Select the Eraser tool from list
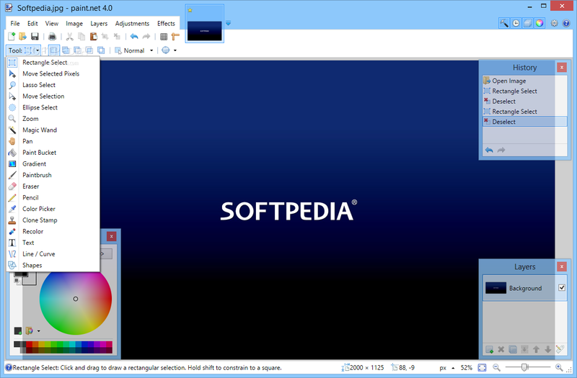Viewport: 577px width, 378px height. [31, 186]
